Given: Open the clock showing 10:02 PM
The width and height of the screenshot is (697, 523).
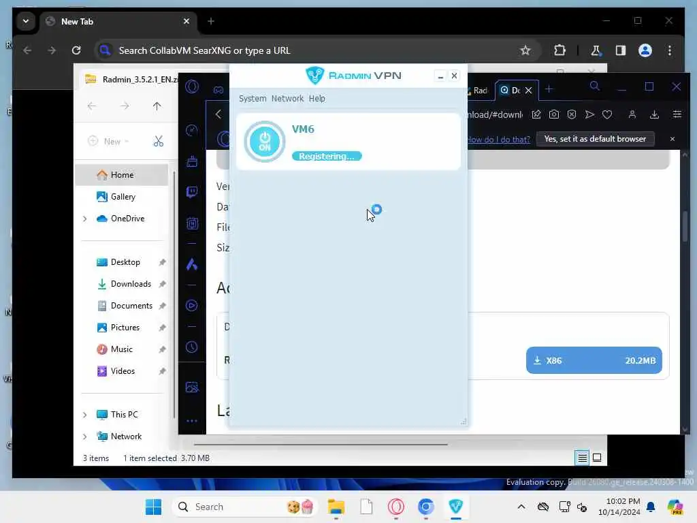Looking at the screenshot, I should (x=619, y=507).
